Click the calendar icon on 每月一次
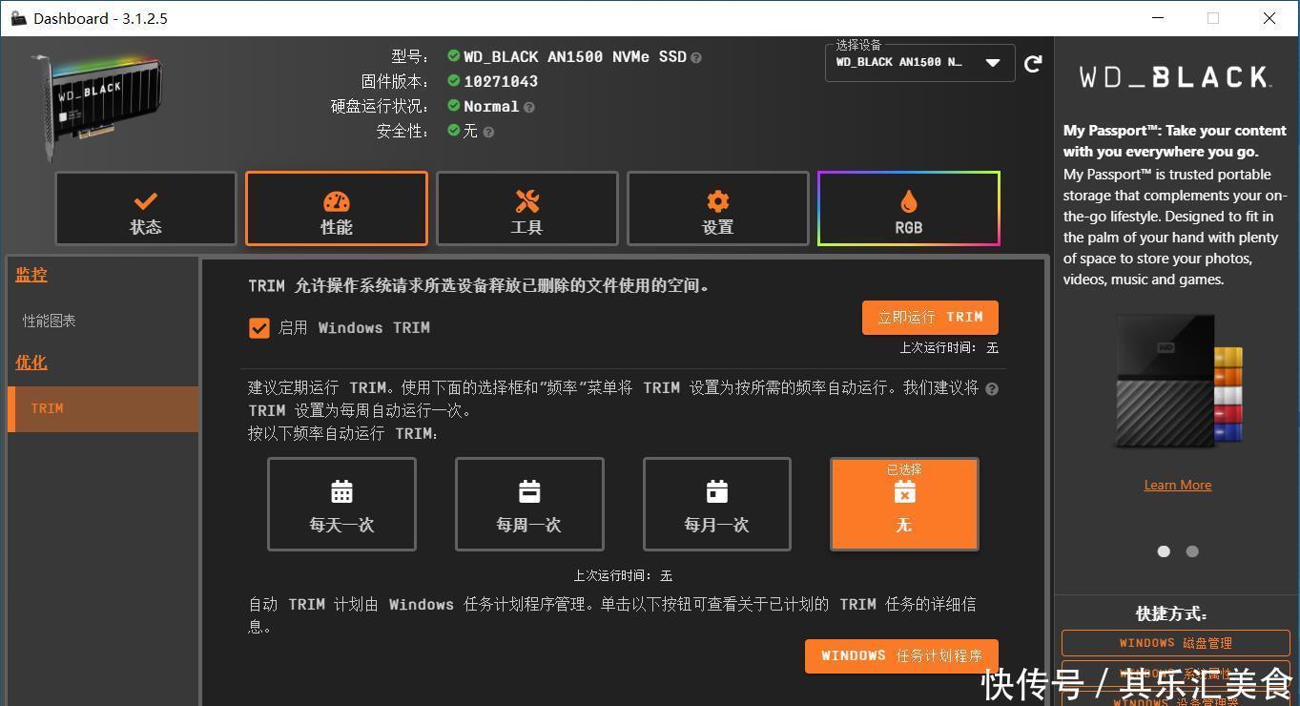1300x706 pixels. 717,491
